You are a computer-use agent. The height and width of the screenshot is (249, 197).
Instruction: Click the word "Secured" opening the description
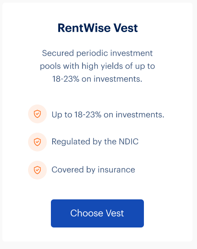(58, 53)
